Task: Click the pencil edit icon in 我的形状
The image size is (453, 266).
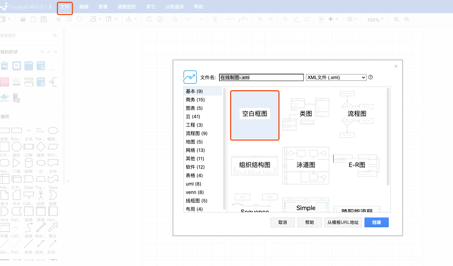Action: point(49,52)
